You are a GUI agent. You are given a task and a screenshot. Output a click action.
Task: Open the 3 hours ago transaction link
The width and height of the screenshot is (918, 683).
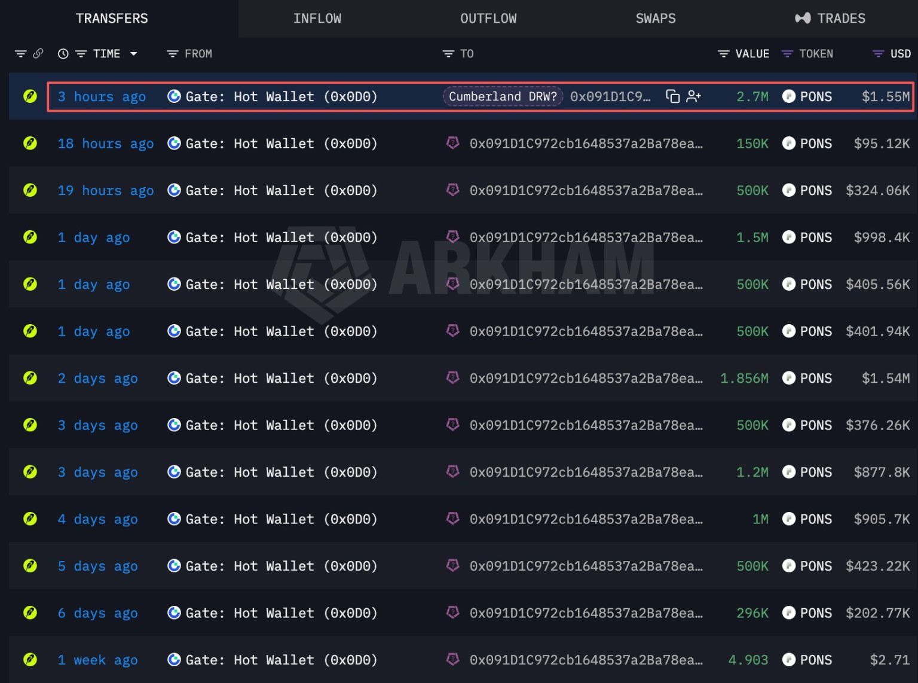click(x=102, y=96)
